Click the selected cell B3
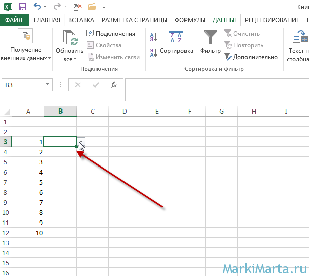This screenshot has height=276, width=309. [60, 141]
